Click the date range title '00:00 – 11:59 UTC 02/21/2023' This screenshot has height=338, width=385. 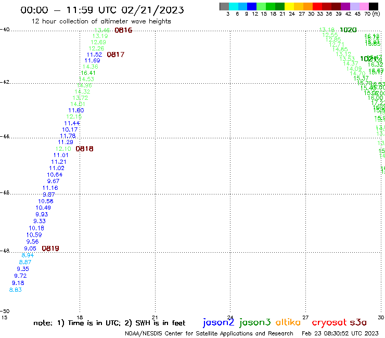click(102, 10)
